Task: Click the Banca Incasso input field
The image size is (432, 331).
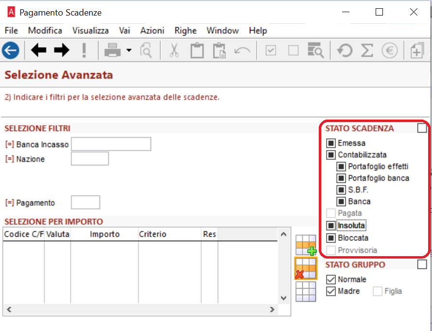Action: [x=111, y=144]
